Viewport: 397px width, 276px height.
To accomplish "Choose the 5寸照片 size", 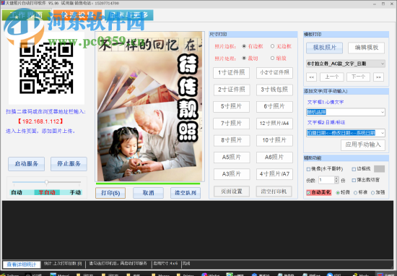I will (232, 106).
